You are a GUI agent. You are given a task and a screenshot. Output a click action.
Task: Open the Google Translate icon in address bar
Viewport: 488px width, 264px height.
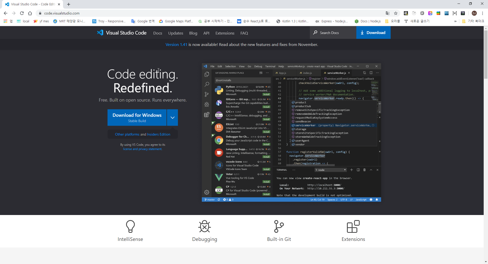(x=388, y=13)
